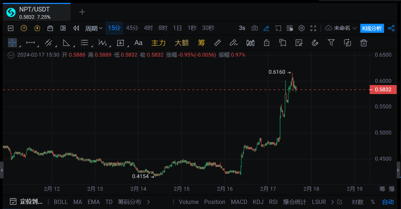Take a chart screenshot with camera icon

coord(255,28)
